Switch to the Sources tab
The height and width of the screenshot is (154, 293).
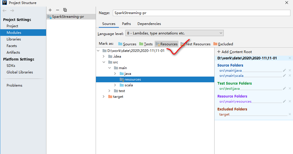point(109,24)
